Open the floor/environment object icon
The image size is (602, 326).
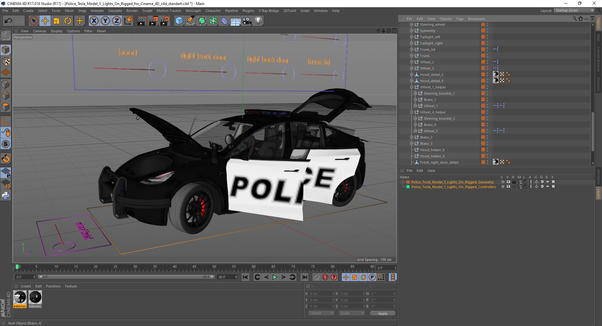pyautogui.click(x=236, y=21)
